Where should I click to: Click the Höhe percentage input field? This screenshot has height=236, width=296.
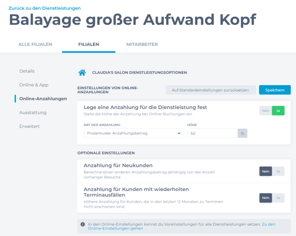(212, 133)
